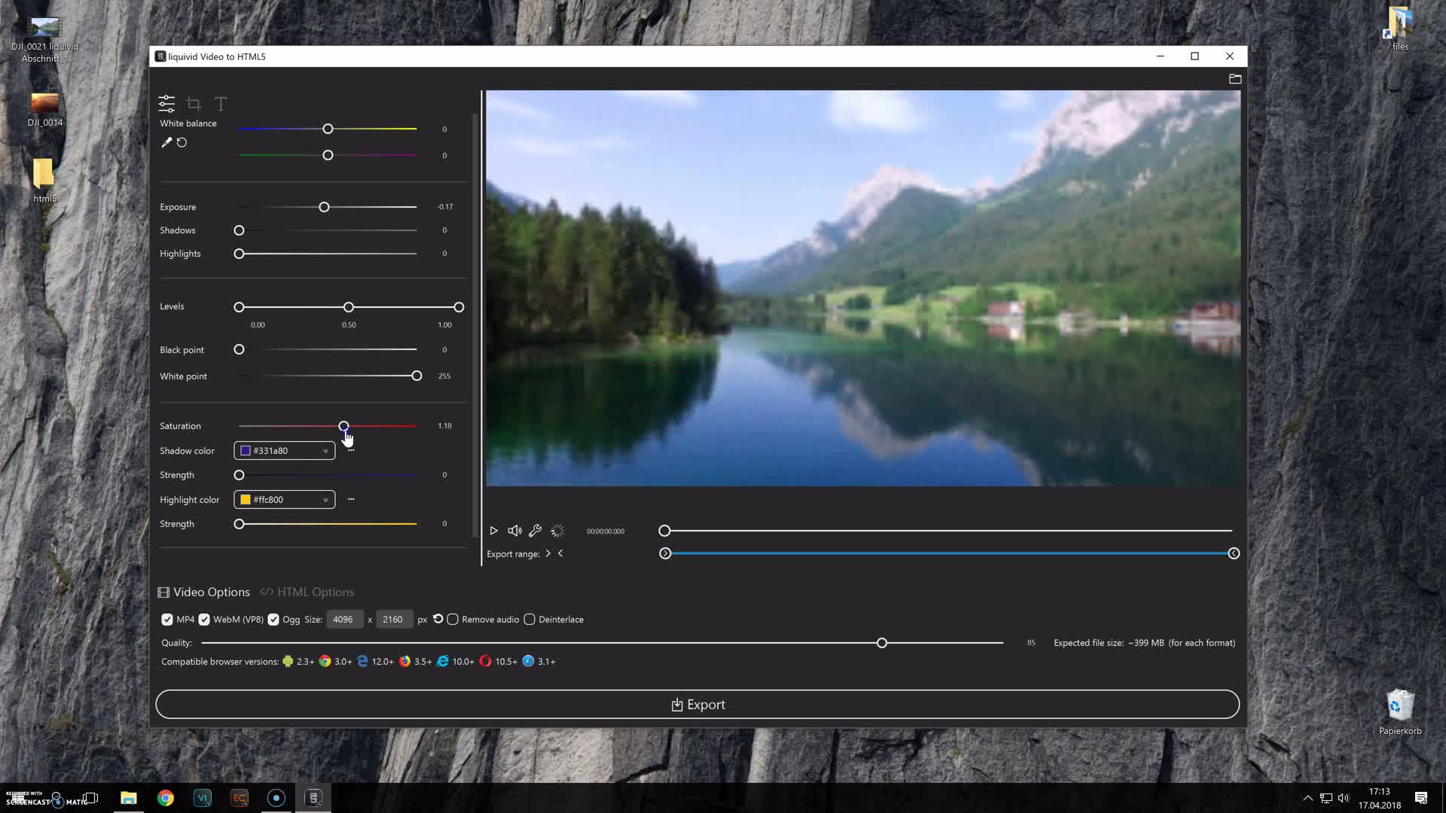The height and width of the screenshot is (813, 1446).
Task: Pick white balance with eyedropper
Action: [x=166, y=142]
